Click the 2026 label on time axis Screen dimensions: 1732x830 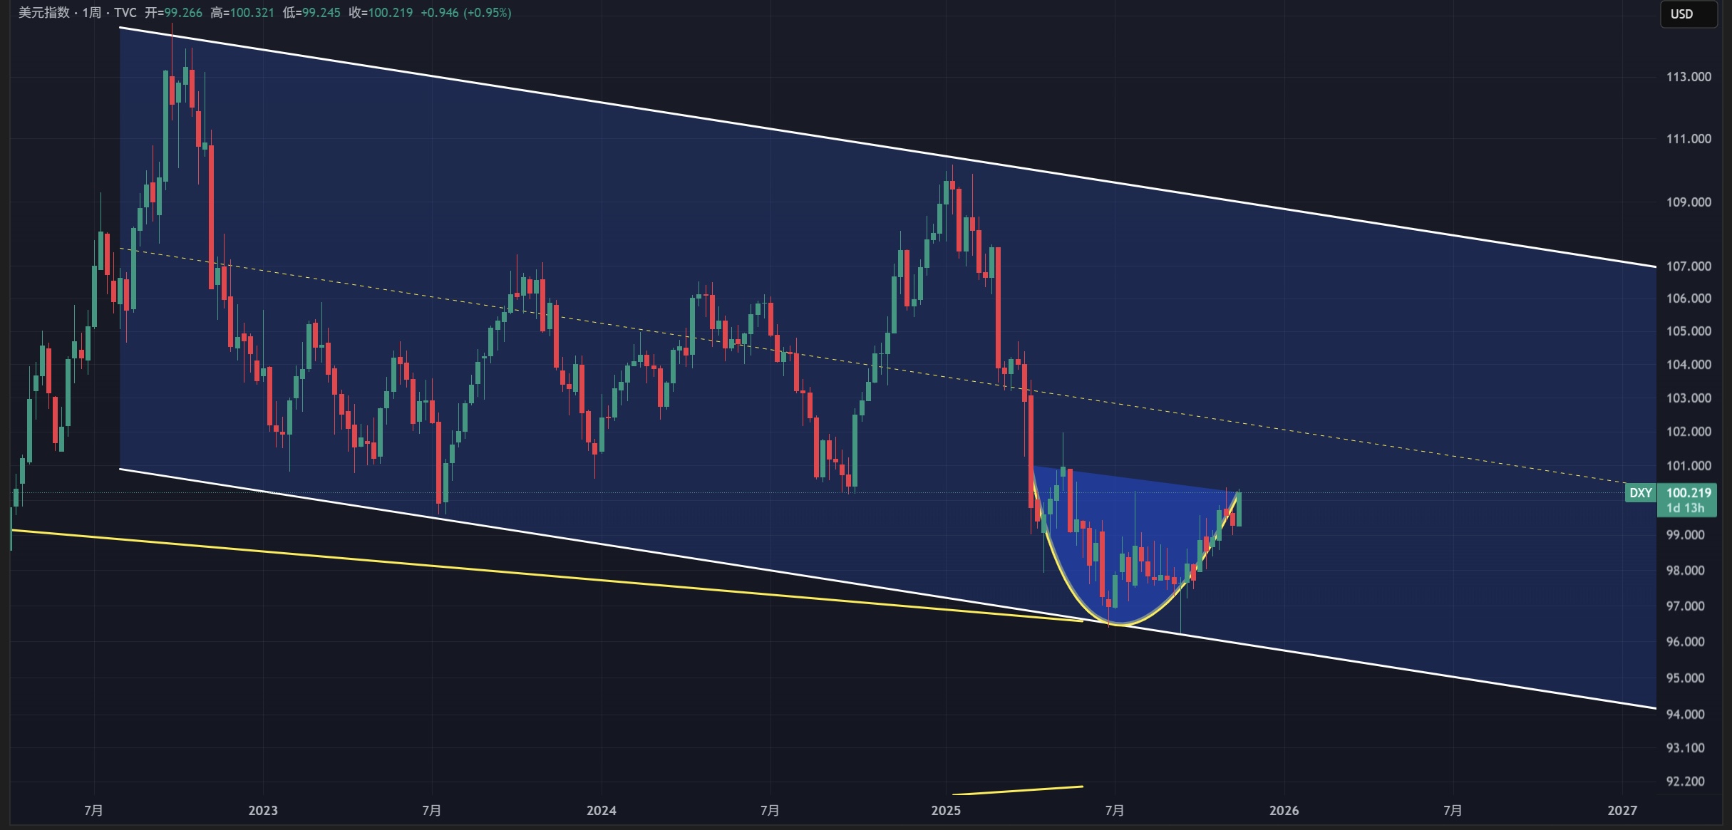pyautogui.click(x=1284, y=811)
